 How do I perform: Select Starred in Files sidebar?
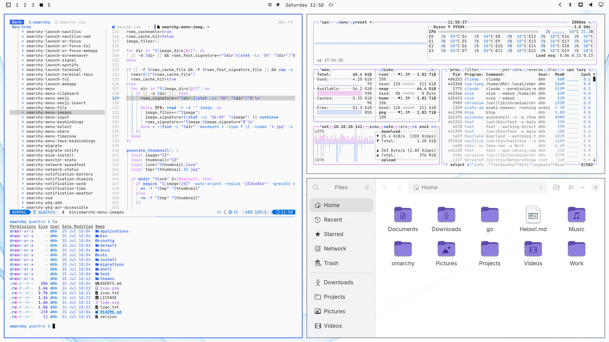341,234
